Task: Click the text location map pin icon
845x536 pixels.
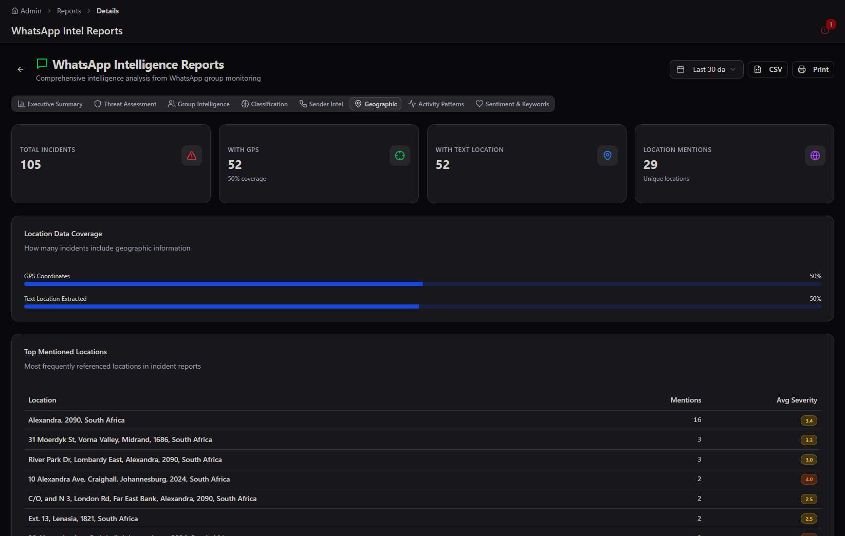Action: 608,156
